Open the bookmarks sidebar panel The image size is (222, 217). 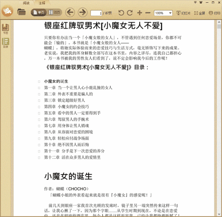[x=5, y=28]
